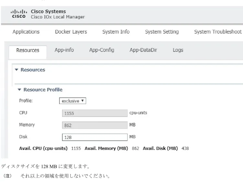Switch to the App-Config tab
This screenshot has height=182, width=243.
pos(102,50)
